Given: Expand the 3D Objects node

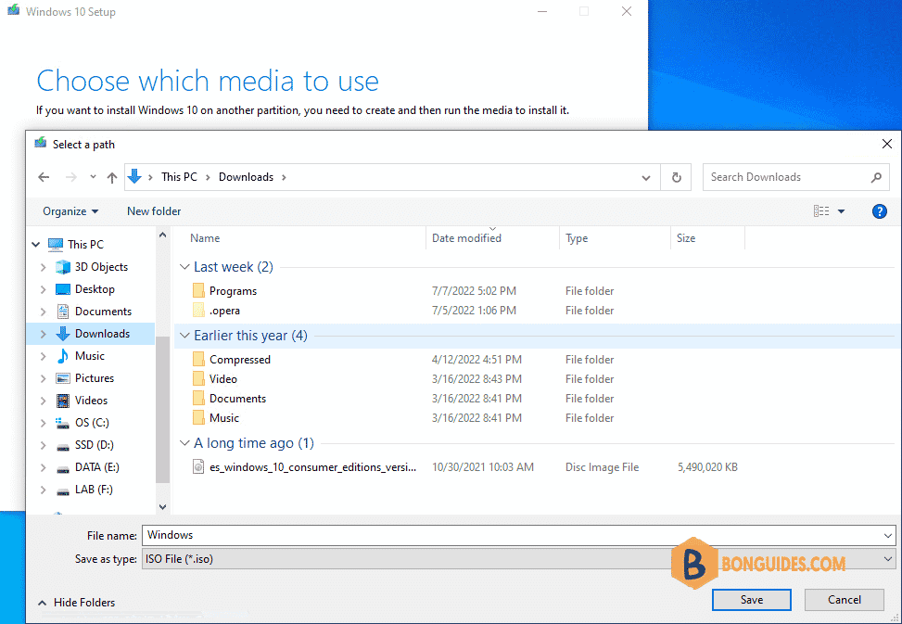Looking at the screenshot, I should [x=44, y=267].
